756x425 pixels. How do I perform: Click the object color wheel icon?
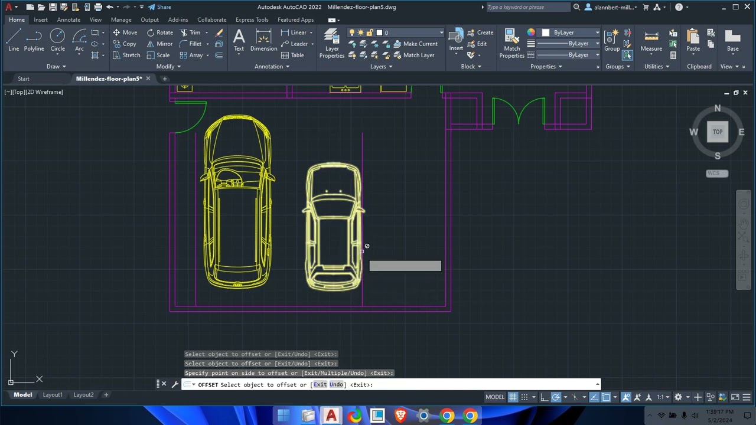(531, 32)
